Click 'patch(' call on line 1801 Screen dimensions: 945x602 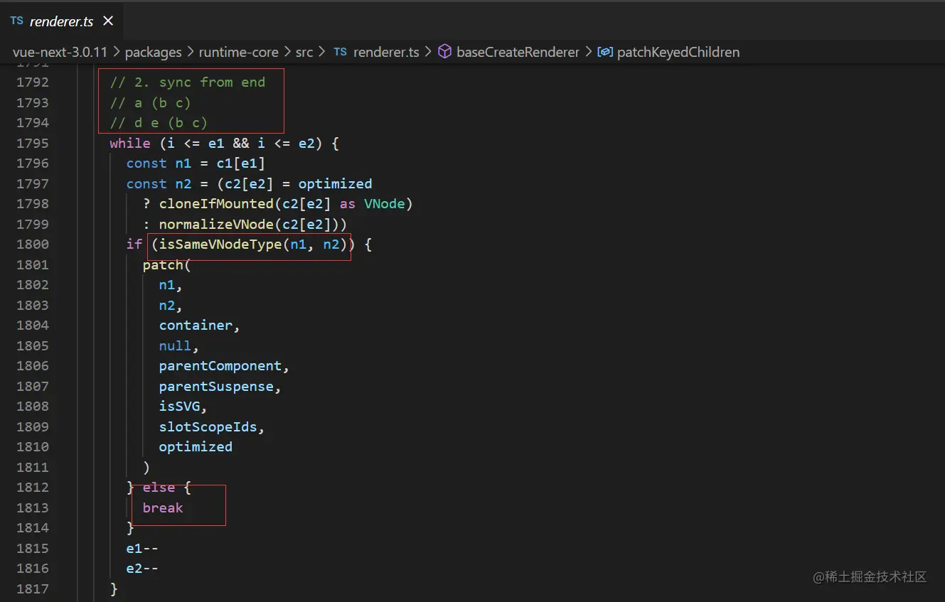(x=167, y=265)
